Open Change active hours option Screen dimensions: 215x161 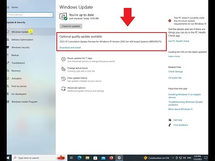[x=77, y=68]
